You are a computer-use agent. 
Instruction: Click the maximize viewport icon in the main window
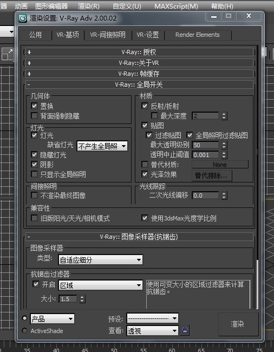[7, 54]
